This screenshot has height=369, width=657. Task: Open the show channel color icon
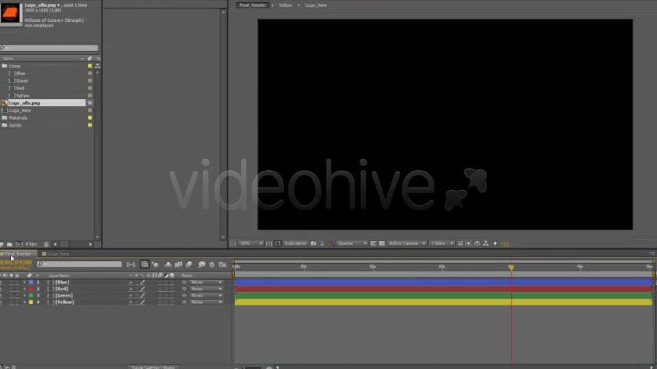point(331,243)
